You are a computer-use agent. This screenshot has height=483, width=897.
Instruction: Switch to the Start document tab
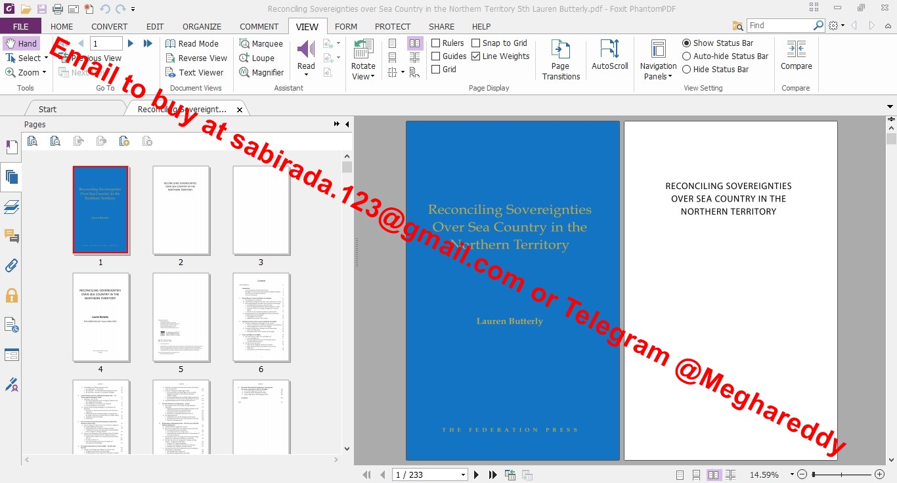pos(47,109)
